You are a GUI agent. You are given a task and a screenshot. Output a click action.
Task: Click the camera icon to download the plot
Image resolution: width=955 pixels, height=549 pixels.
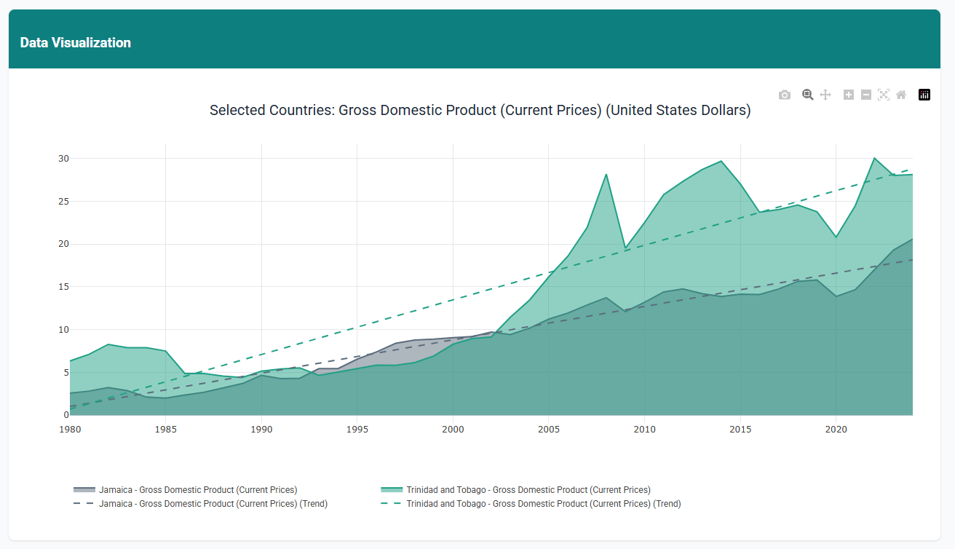pyautogui.click(x=785, y=95)
